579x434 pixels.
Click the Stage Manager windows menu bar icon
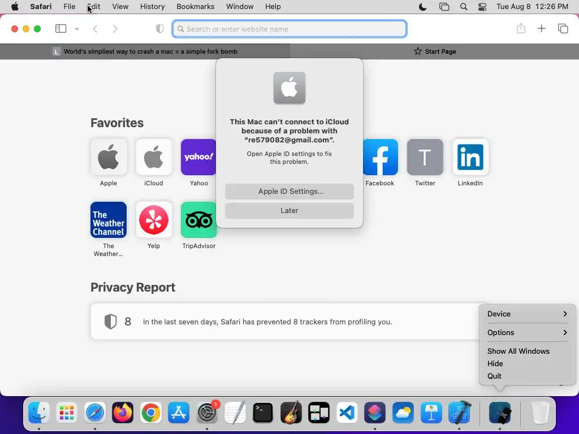[444, 7]
